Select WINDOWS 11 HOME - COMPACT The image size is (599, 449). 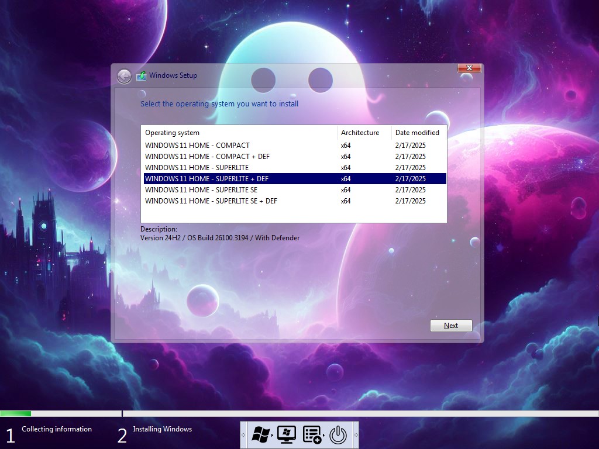click(x=197, y=146)
